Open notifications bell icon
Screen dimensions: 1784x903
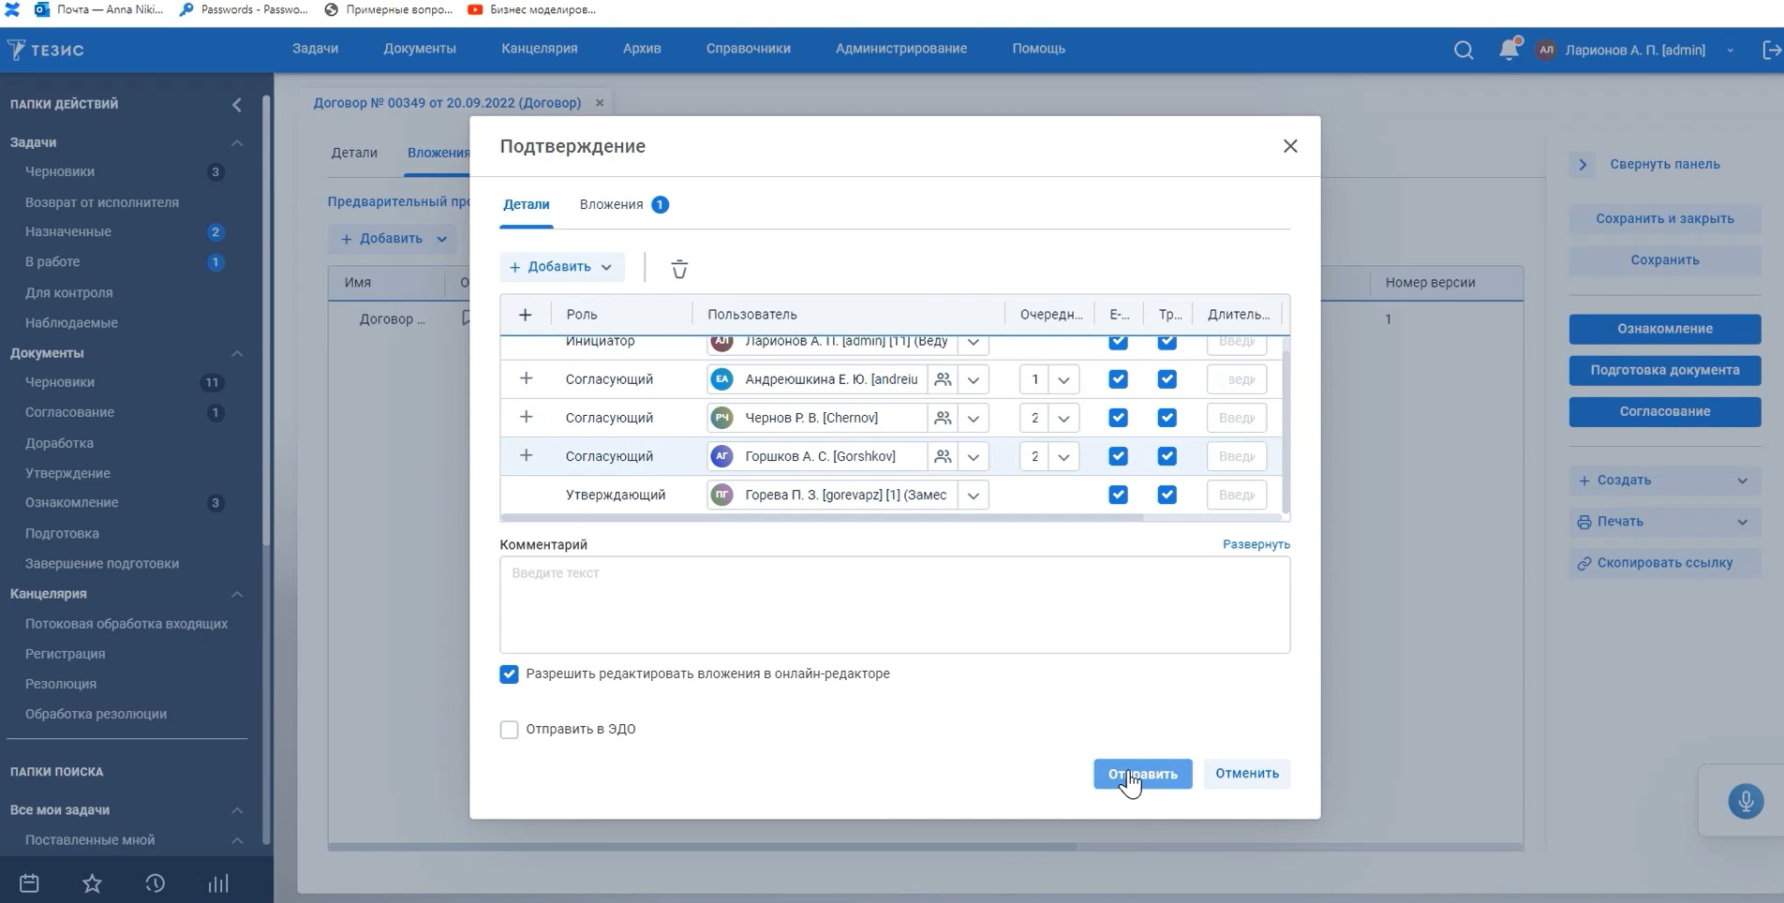1508,51
